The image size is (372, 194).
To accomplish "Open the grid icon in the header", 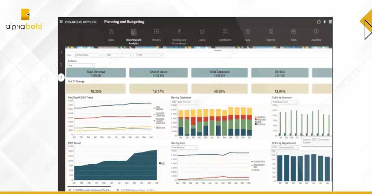I will click(x=330, y=22).
